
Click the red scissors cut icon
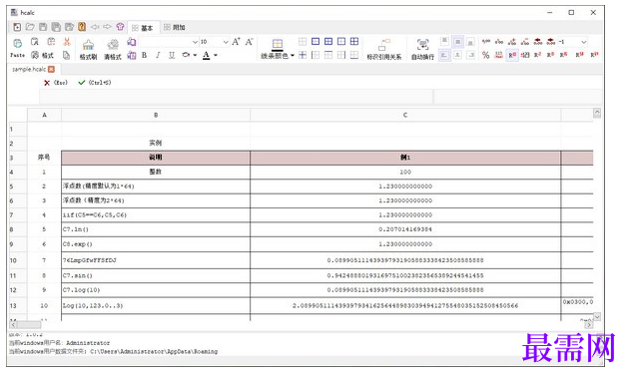coord(67,42)
